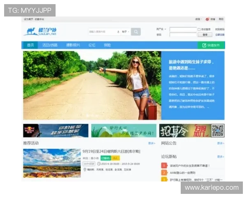Screen dimensions: 247x198
Task: Open the 帖子 search type dropdown
Action: 126,32
